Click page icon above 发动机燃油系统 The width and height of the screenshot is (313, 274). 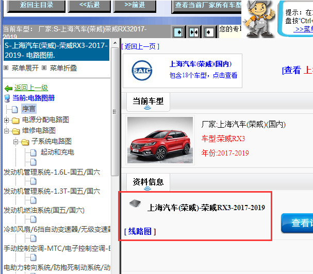coord(34,200)
